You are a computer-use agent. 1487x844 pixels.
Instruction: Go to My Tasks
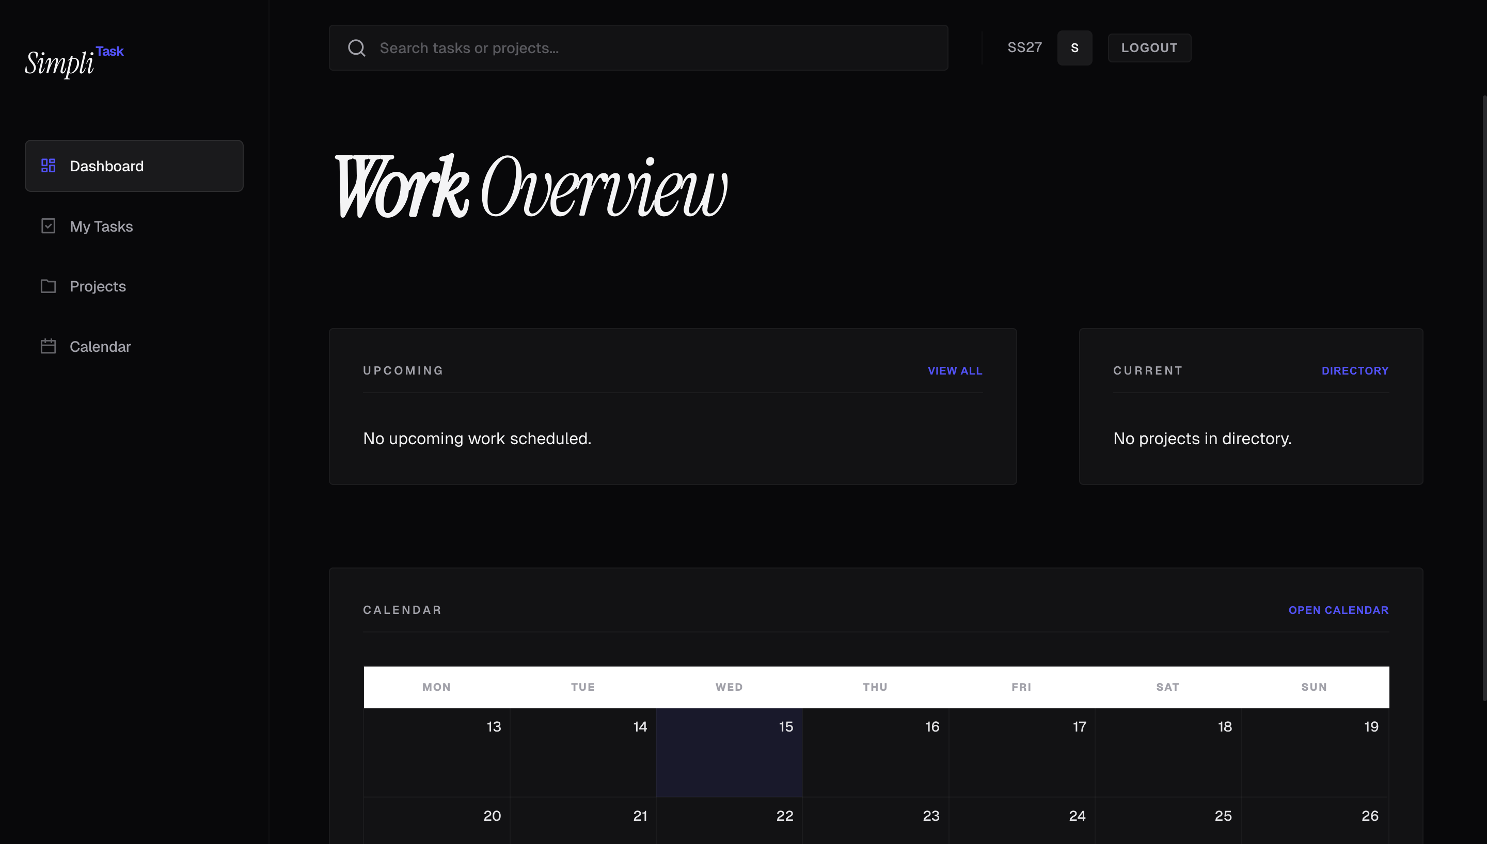click(x=134, y=226)
